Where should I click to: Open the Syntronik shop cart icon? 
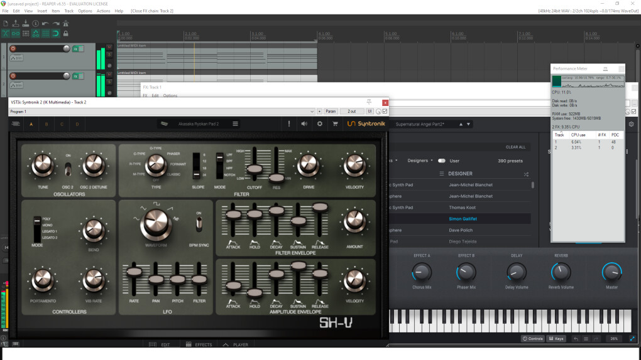[335, 124]
